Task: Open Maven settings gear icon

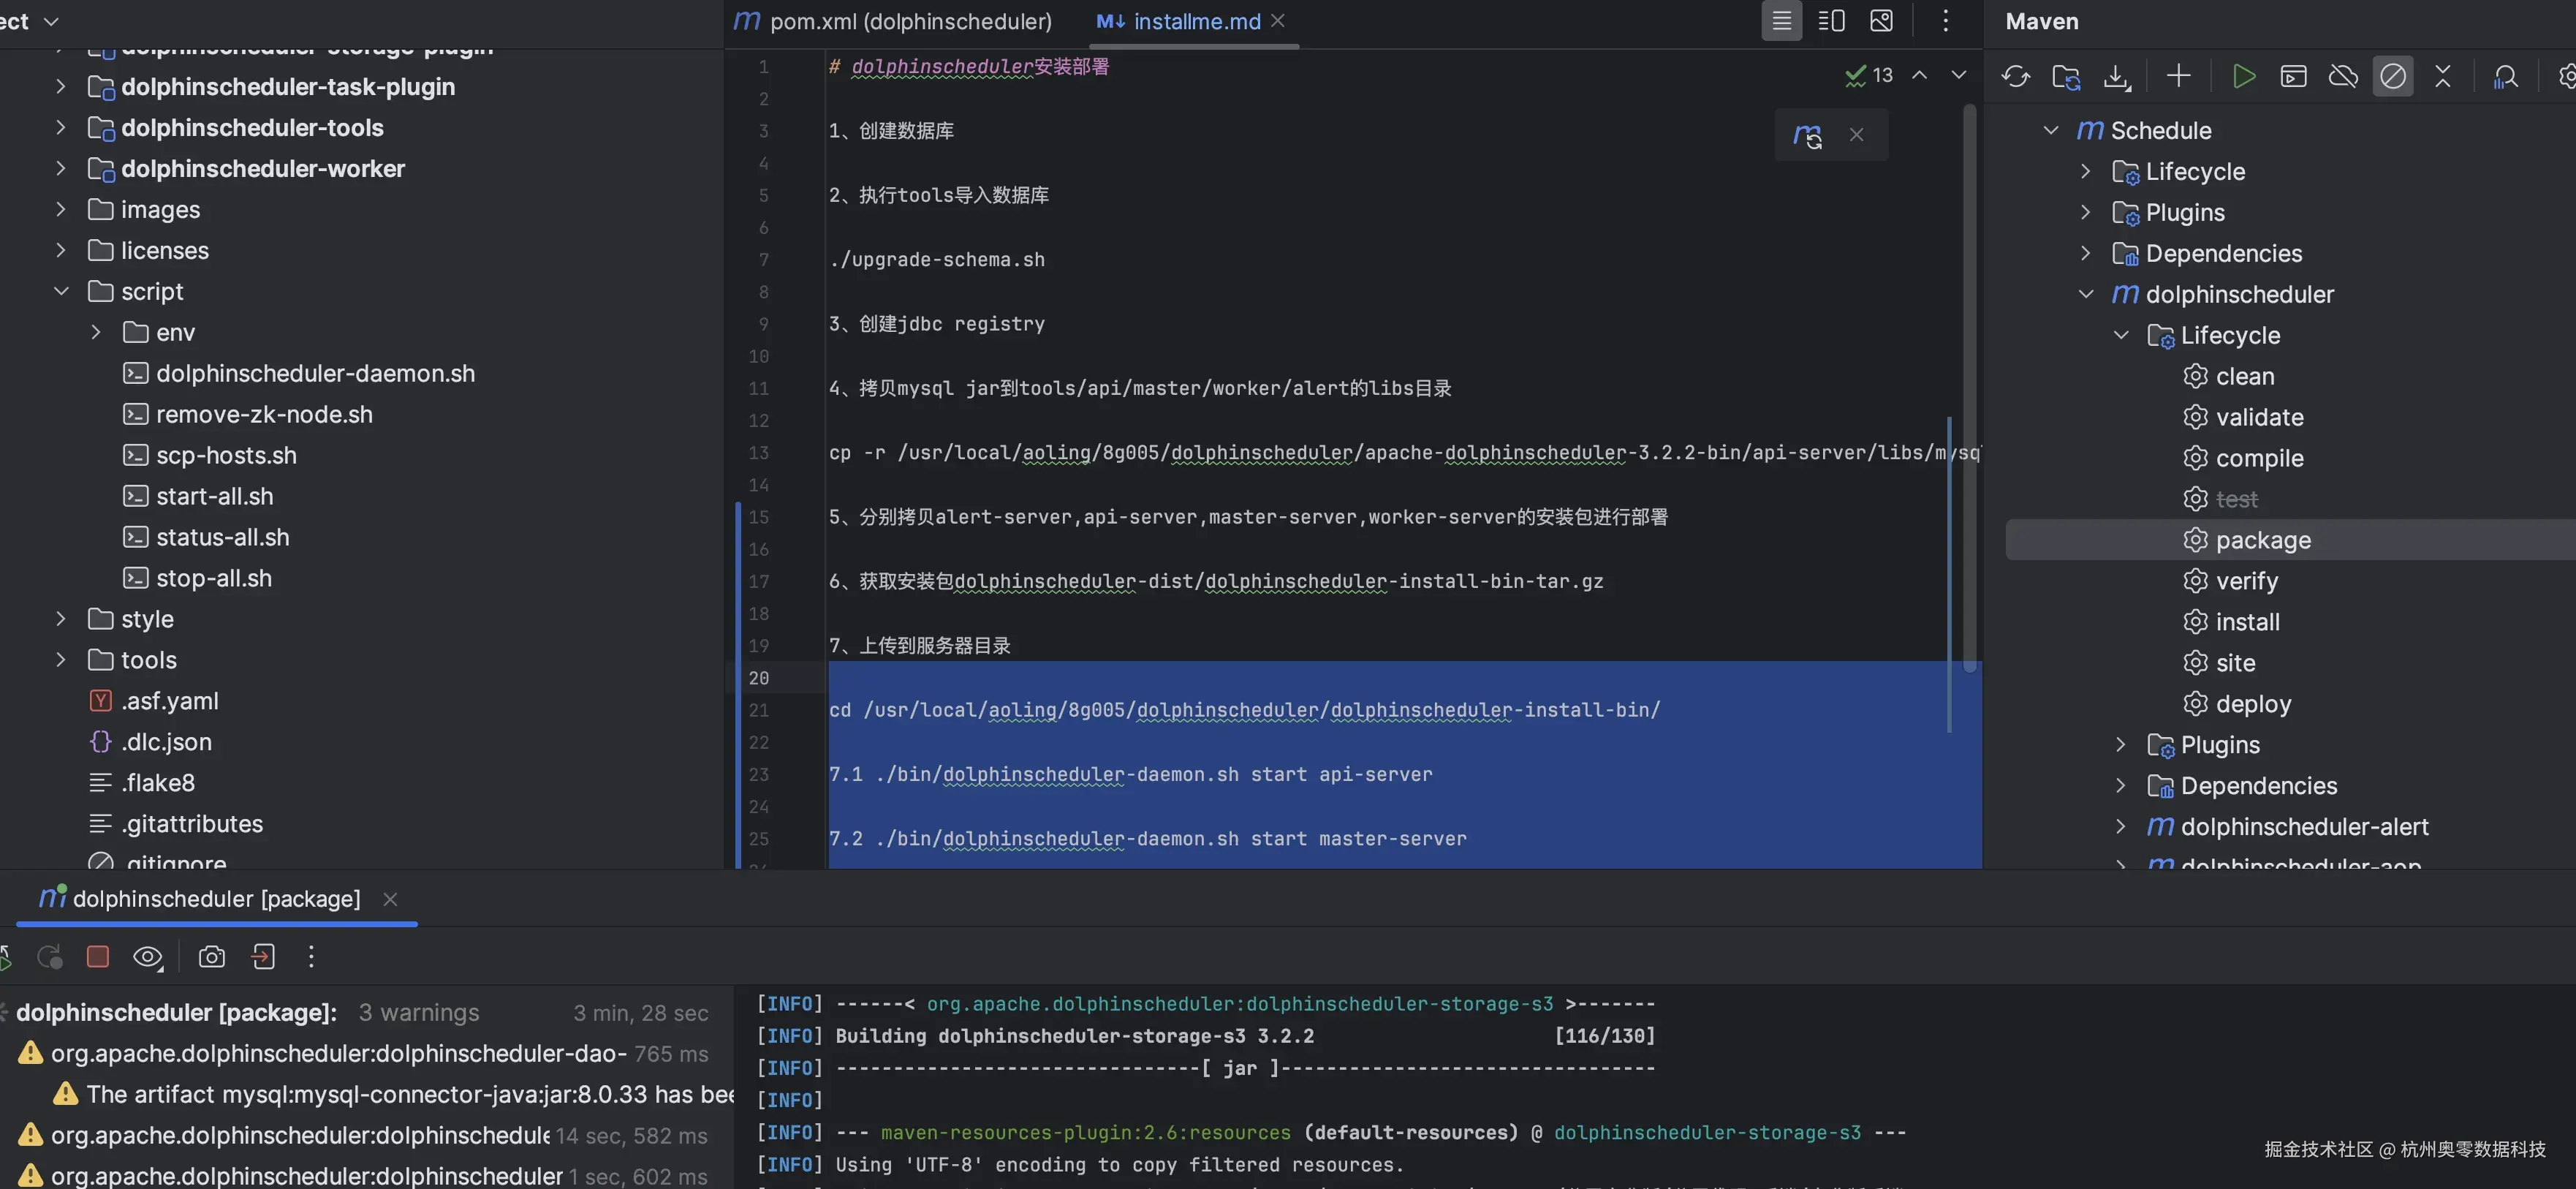Action: [2566, 76]
